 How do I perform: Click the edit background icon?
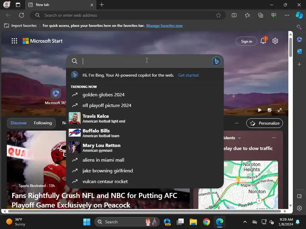(x=270, y=110)
